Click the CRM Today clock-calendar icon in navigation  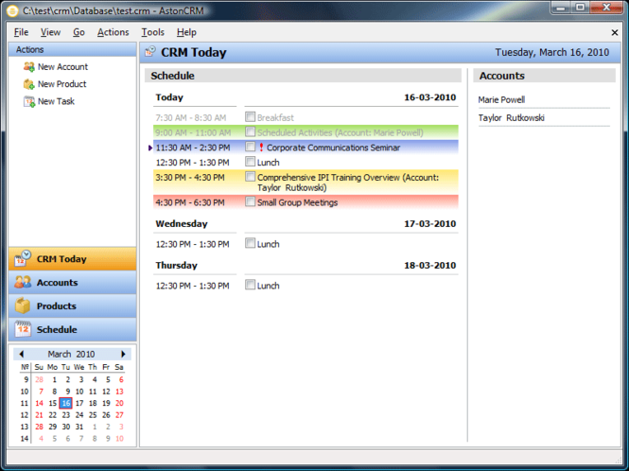(x=23, y=259)
